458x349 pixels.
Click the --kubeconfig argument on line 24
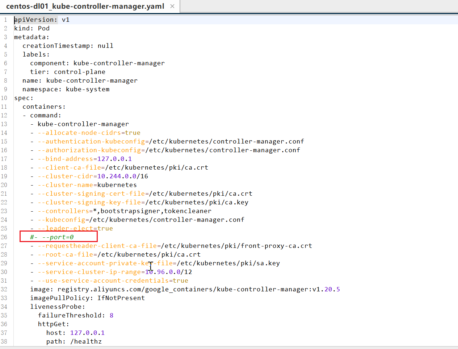pyautogui.click(x=141, y=220)
